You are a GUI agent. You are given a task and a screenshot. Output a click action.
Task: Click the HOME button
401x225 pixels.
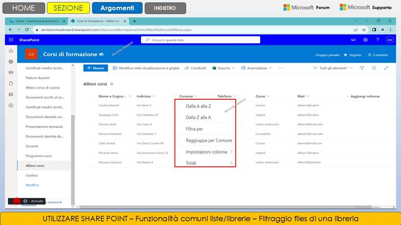(24, 8)
